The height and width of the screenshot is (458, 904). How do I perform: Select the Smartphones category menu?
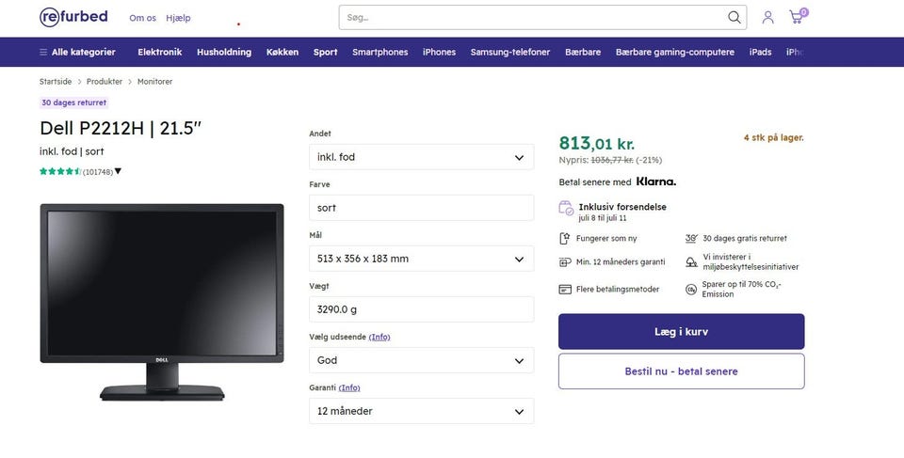click(379, 52)
